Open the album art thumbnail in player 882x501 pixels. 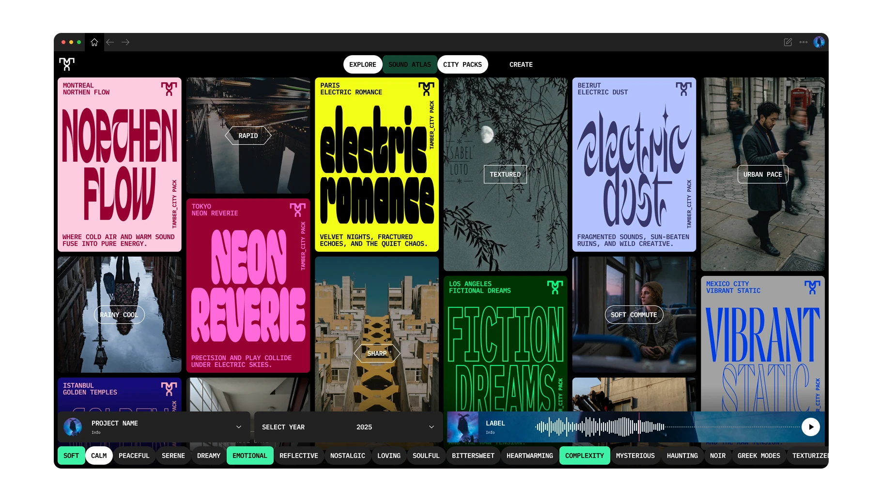(463, 427)
